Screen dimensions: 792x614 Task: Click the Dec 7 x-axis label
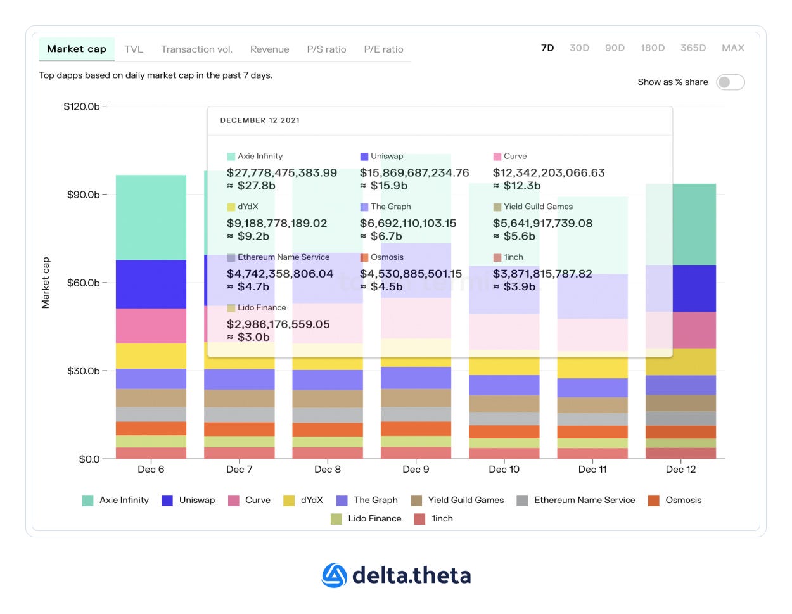coord(240,470)
